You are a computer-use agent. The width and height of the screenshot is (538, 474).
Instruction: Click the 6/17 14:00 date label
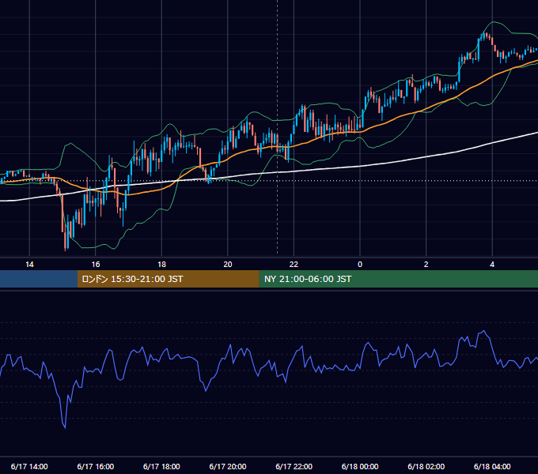click(29, 466)
